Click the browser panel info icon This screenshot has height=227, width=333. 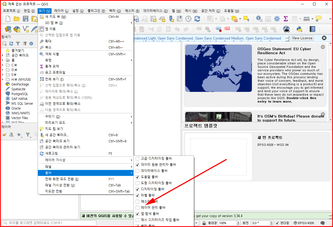click(31, 44)
